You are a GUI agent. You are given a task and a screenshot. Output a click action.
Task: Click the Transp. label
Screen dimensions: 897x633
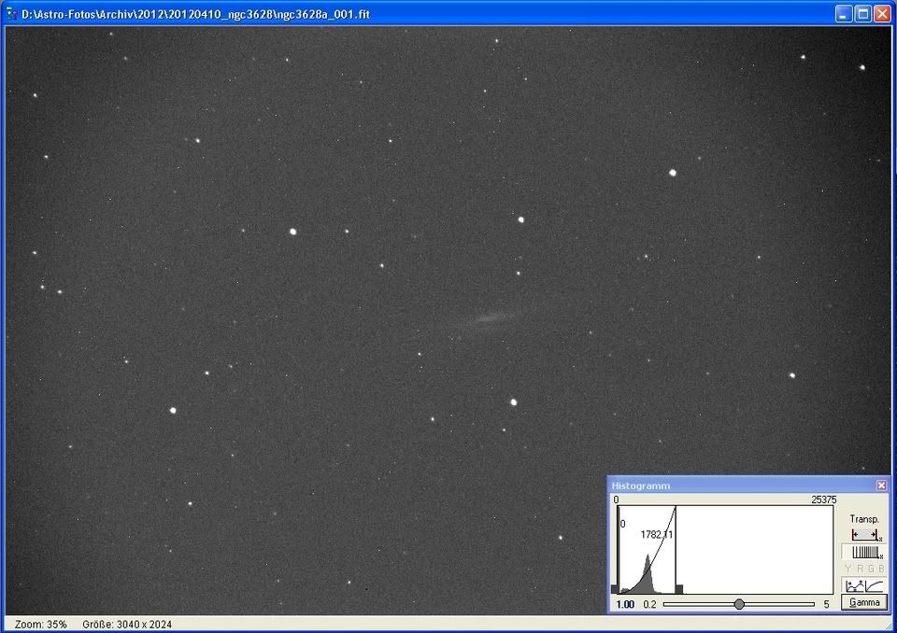point(864,519)
